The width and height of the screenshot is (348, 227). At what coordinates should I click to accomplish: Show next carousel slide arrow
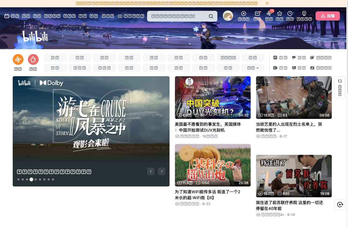coord(162,171)
